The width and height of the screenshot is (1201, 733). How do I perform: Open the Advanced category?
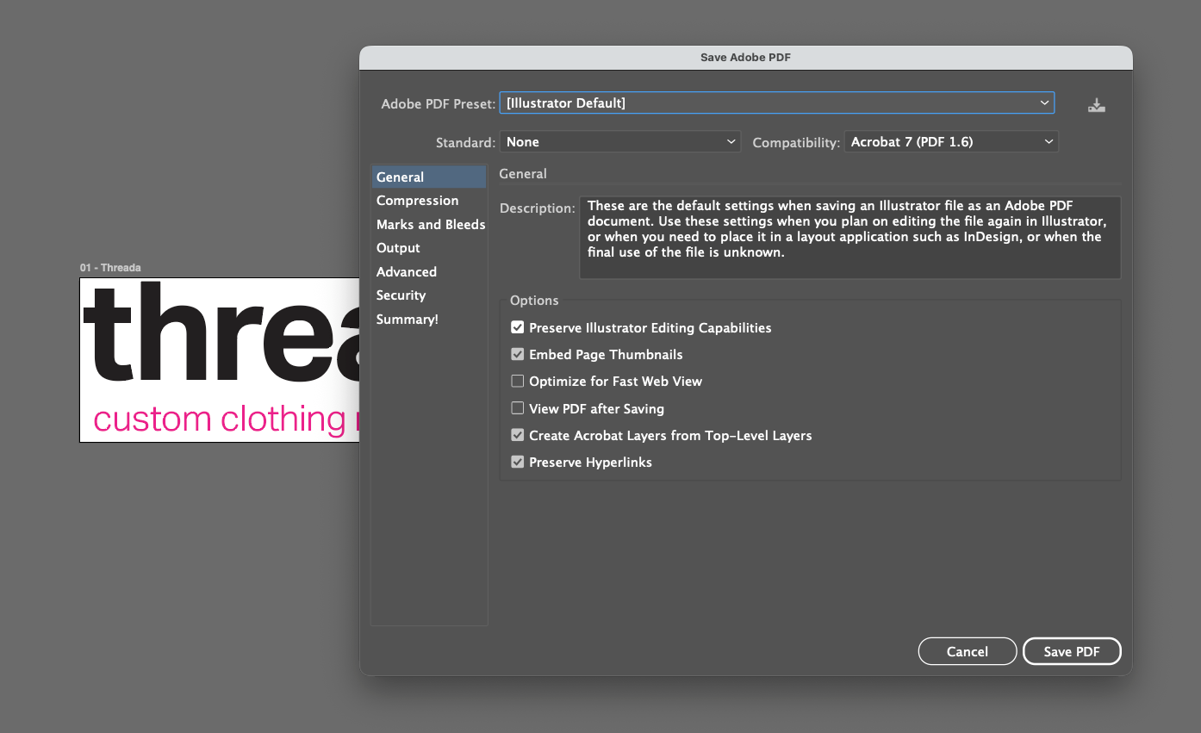[x=429, y=271]
